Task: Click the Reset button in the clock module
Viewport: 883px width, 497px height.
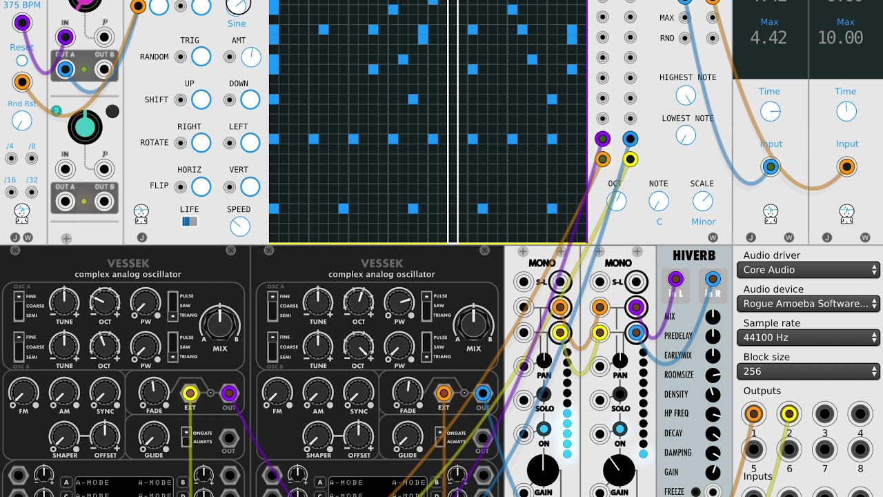Action: (x=22, y=61)
